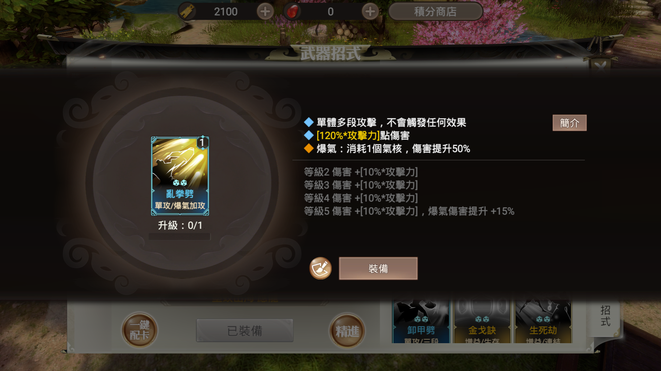Click the red gem currency icon
This screenshot has height=371, width=661.
pos(292,12)
